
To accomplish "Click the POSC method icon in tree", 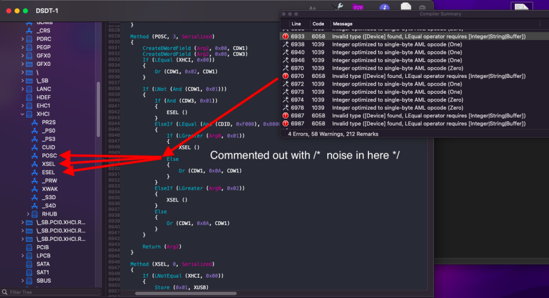I will [35, 156].
